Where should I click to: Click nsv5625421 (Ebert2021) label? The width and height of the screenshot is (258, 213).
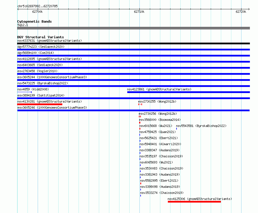(159, 138)
